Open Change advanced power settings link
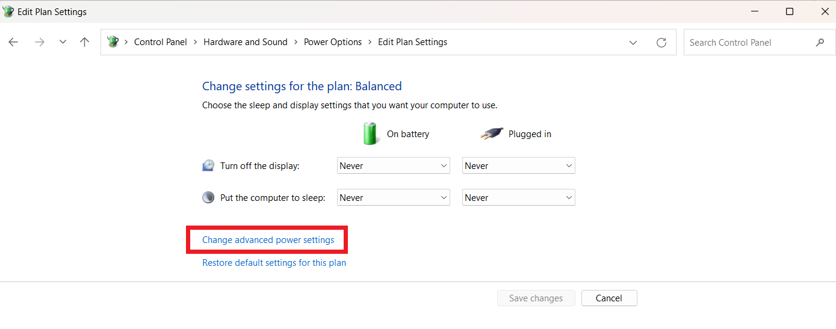 pos(268,240)
